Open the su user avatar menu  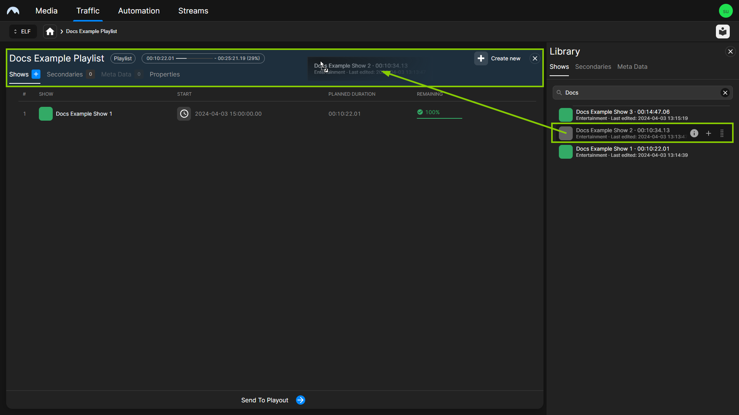(726, 11)
